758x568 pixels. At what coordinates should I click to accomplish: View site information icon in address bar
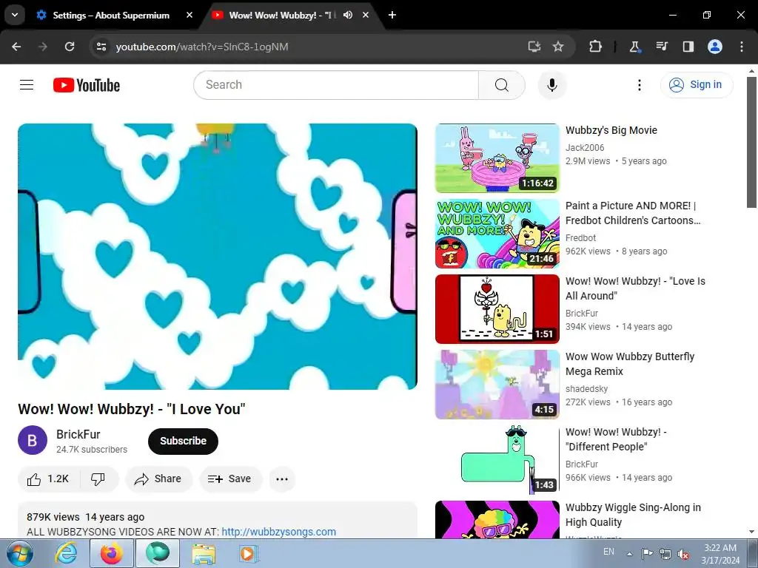click(101, 47)
